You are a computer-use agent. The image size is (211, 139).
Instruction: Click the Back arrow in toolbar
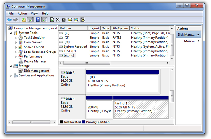[10, 20]
